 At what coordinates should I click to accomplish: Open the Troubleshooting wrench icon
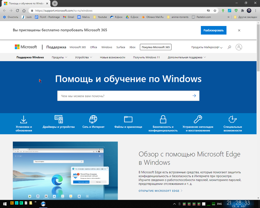tap(198, 119)
